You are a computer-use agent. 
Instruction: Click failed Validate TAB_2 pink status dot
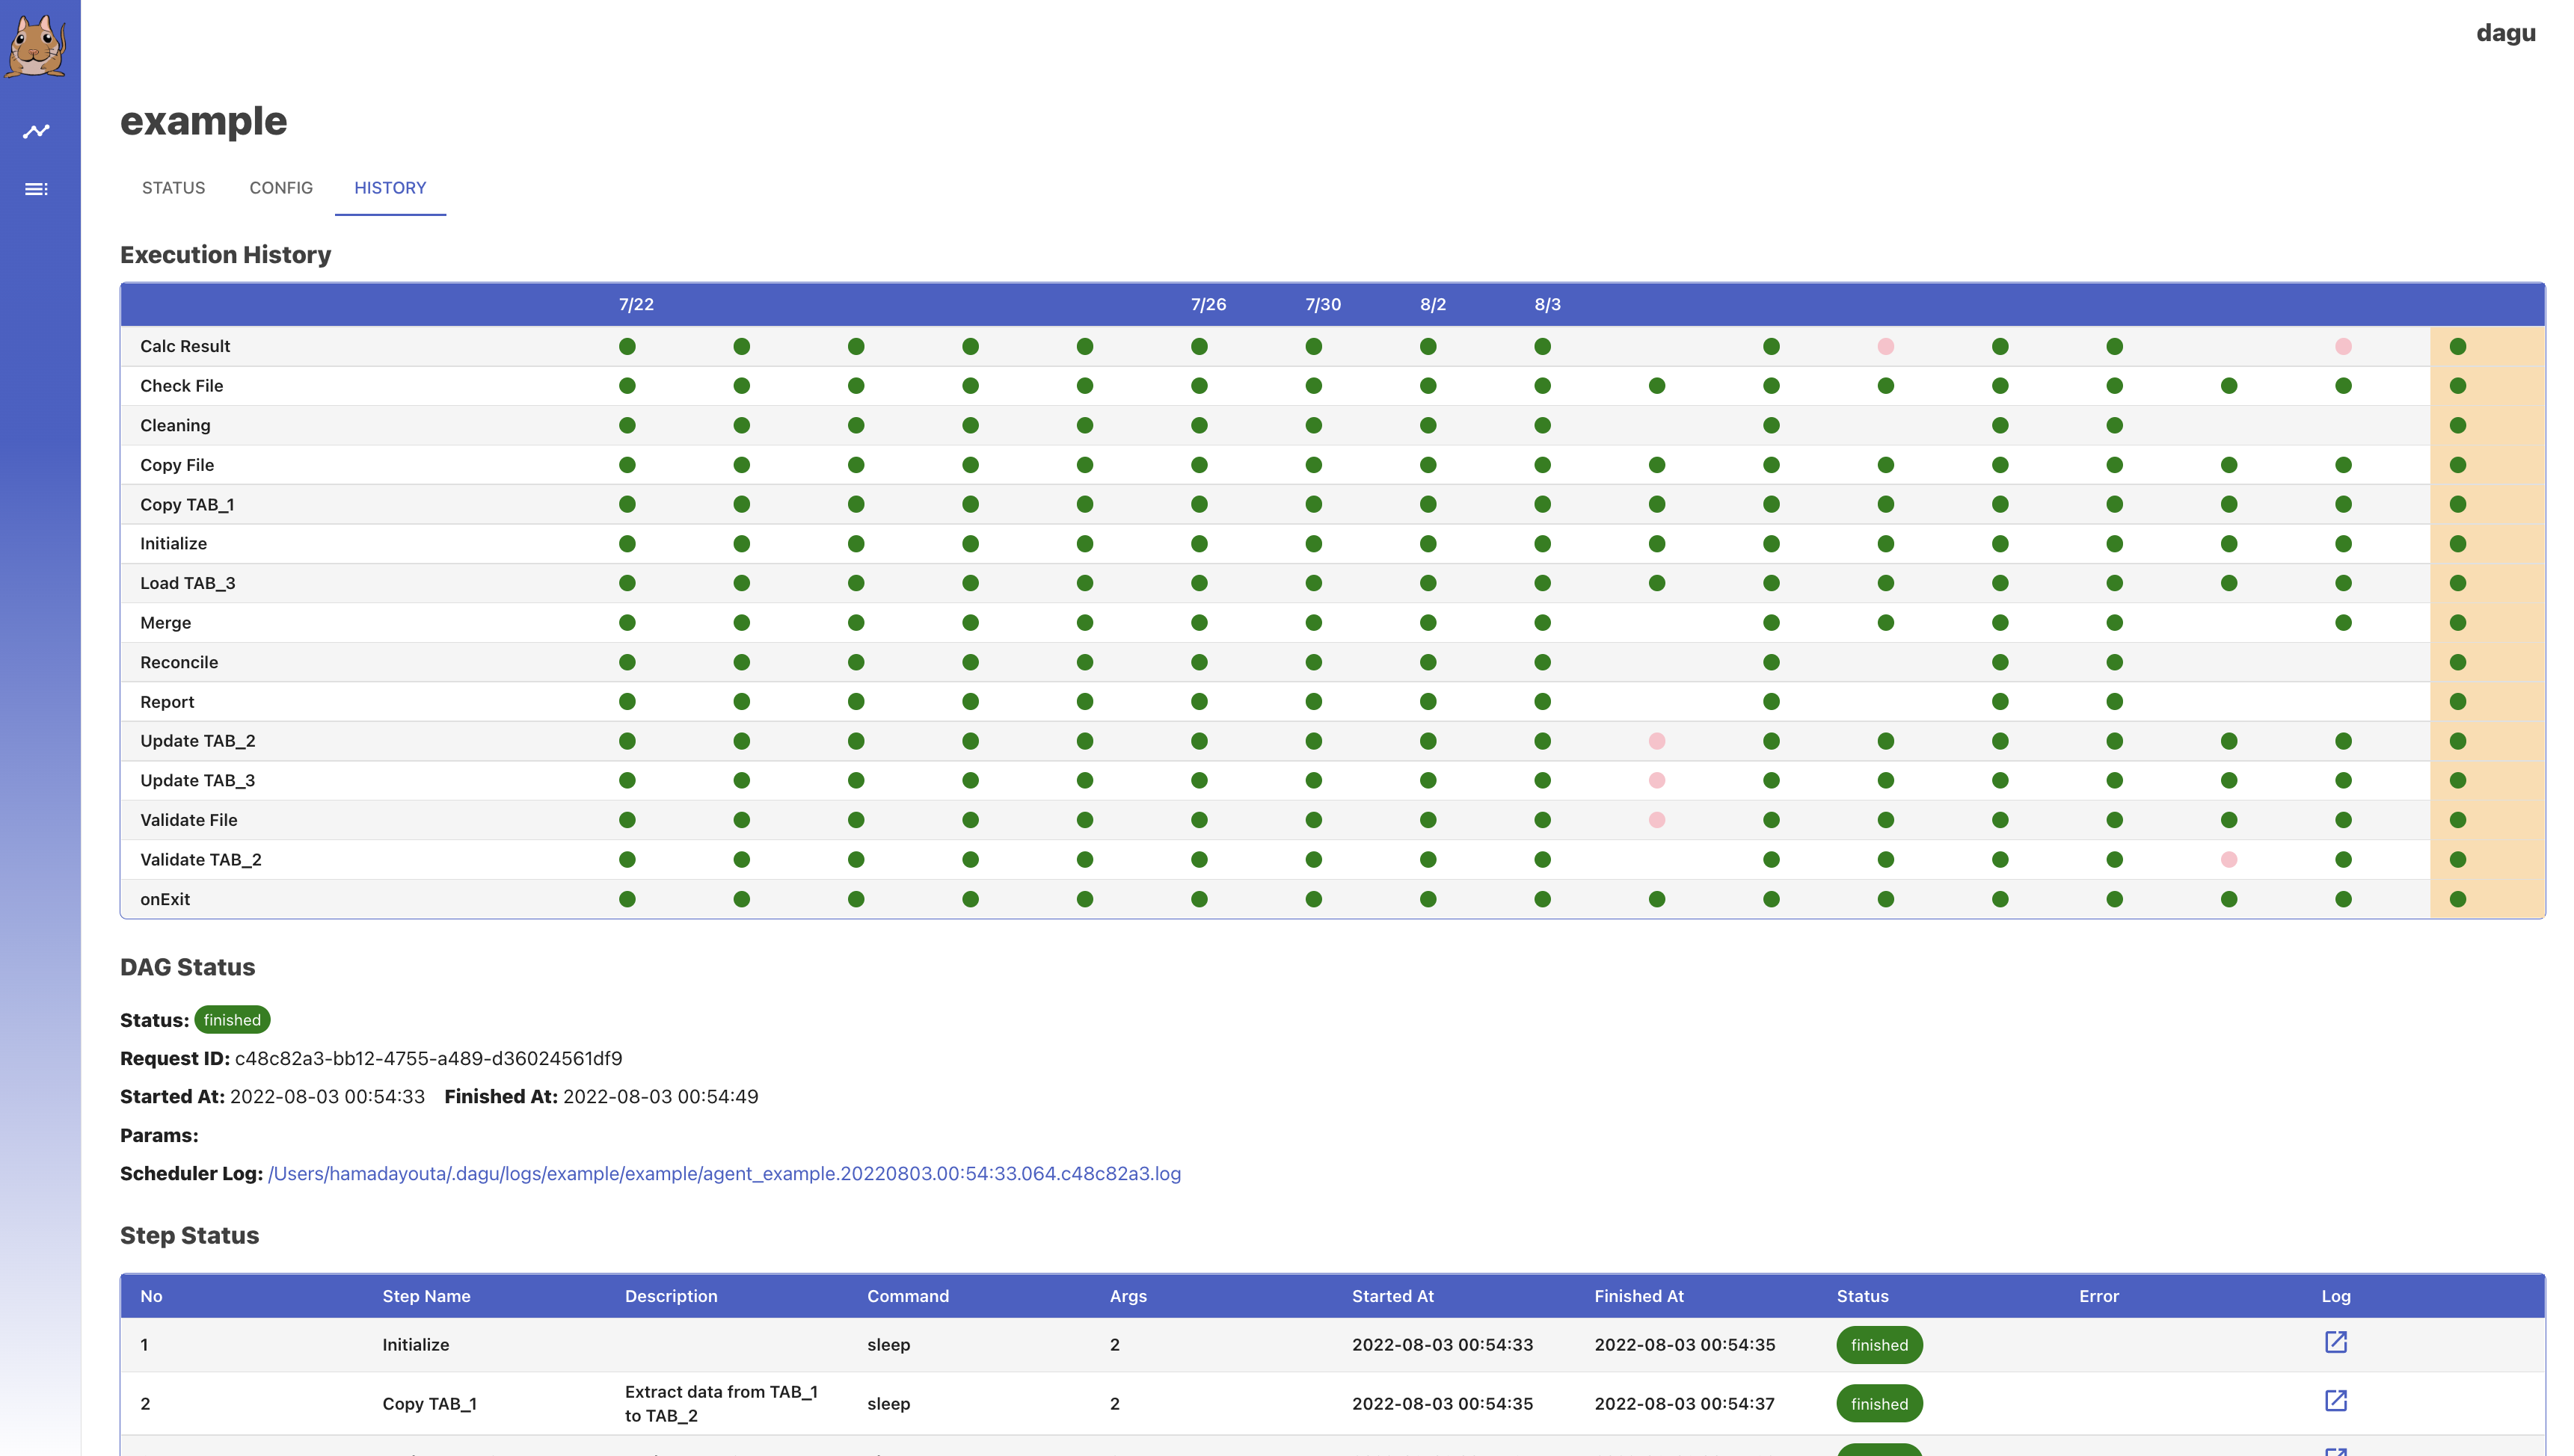[x=2229, y=859]
